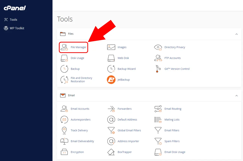243x161 pixels.
Task: Open the Mailing Lists link
Action: [172, 120]
